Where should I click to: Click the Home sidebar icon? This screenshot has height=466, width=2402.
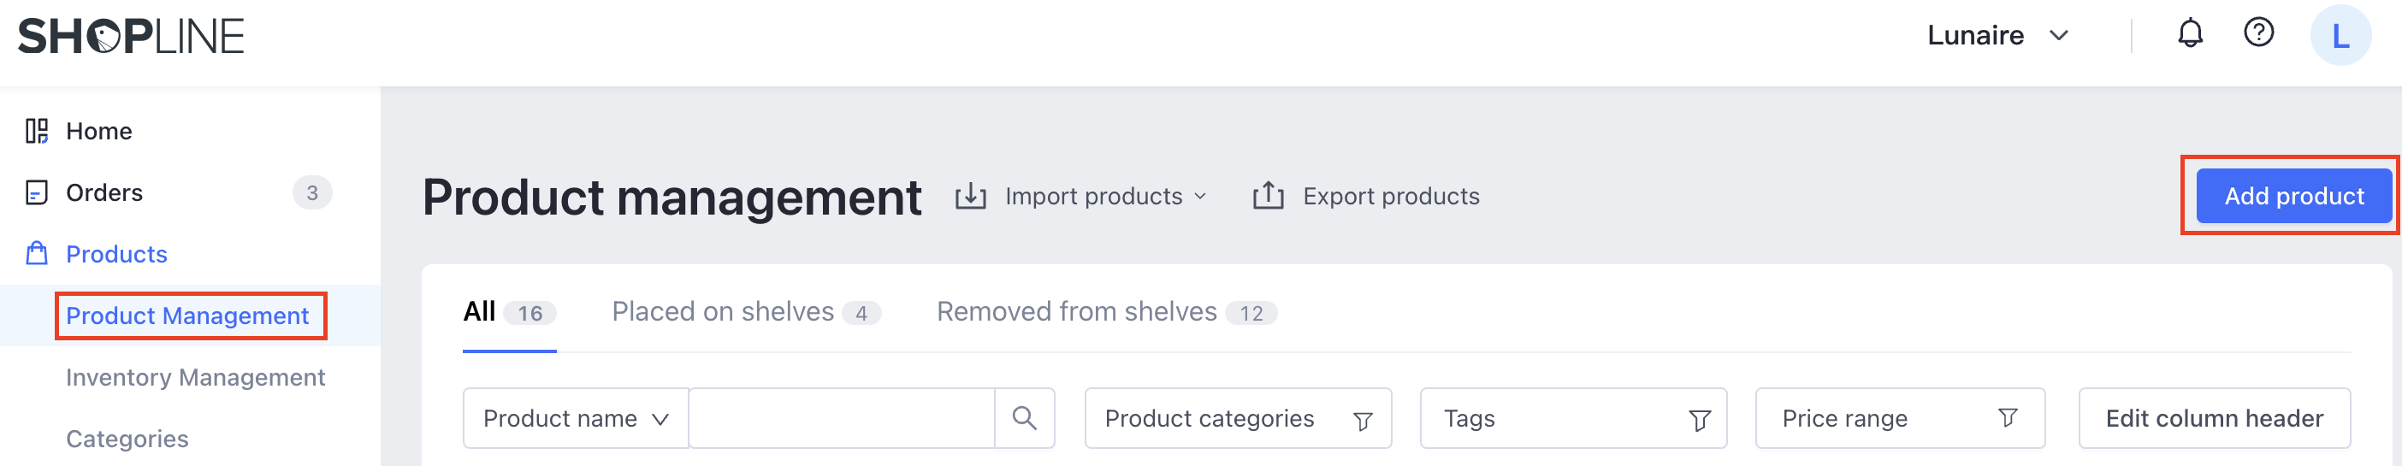click(37, 132)
